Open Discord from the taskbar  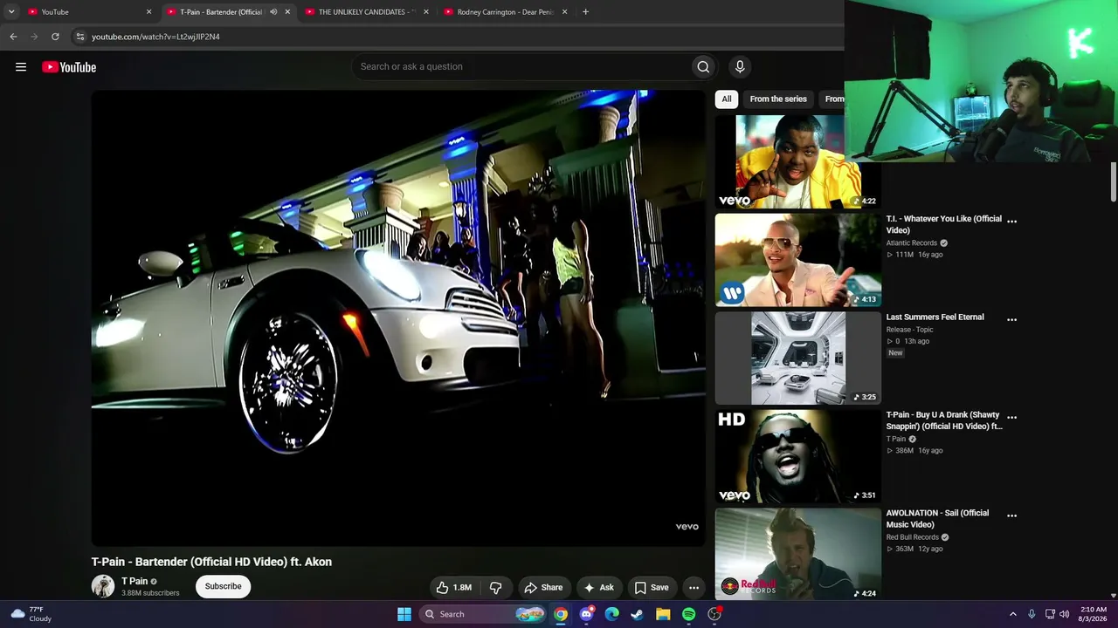[x=586, y=614]
